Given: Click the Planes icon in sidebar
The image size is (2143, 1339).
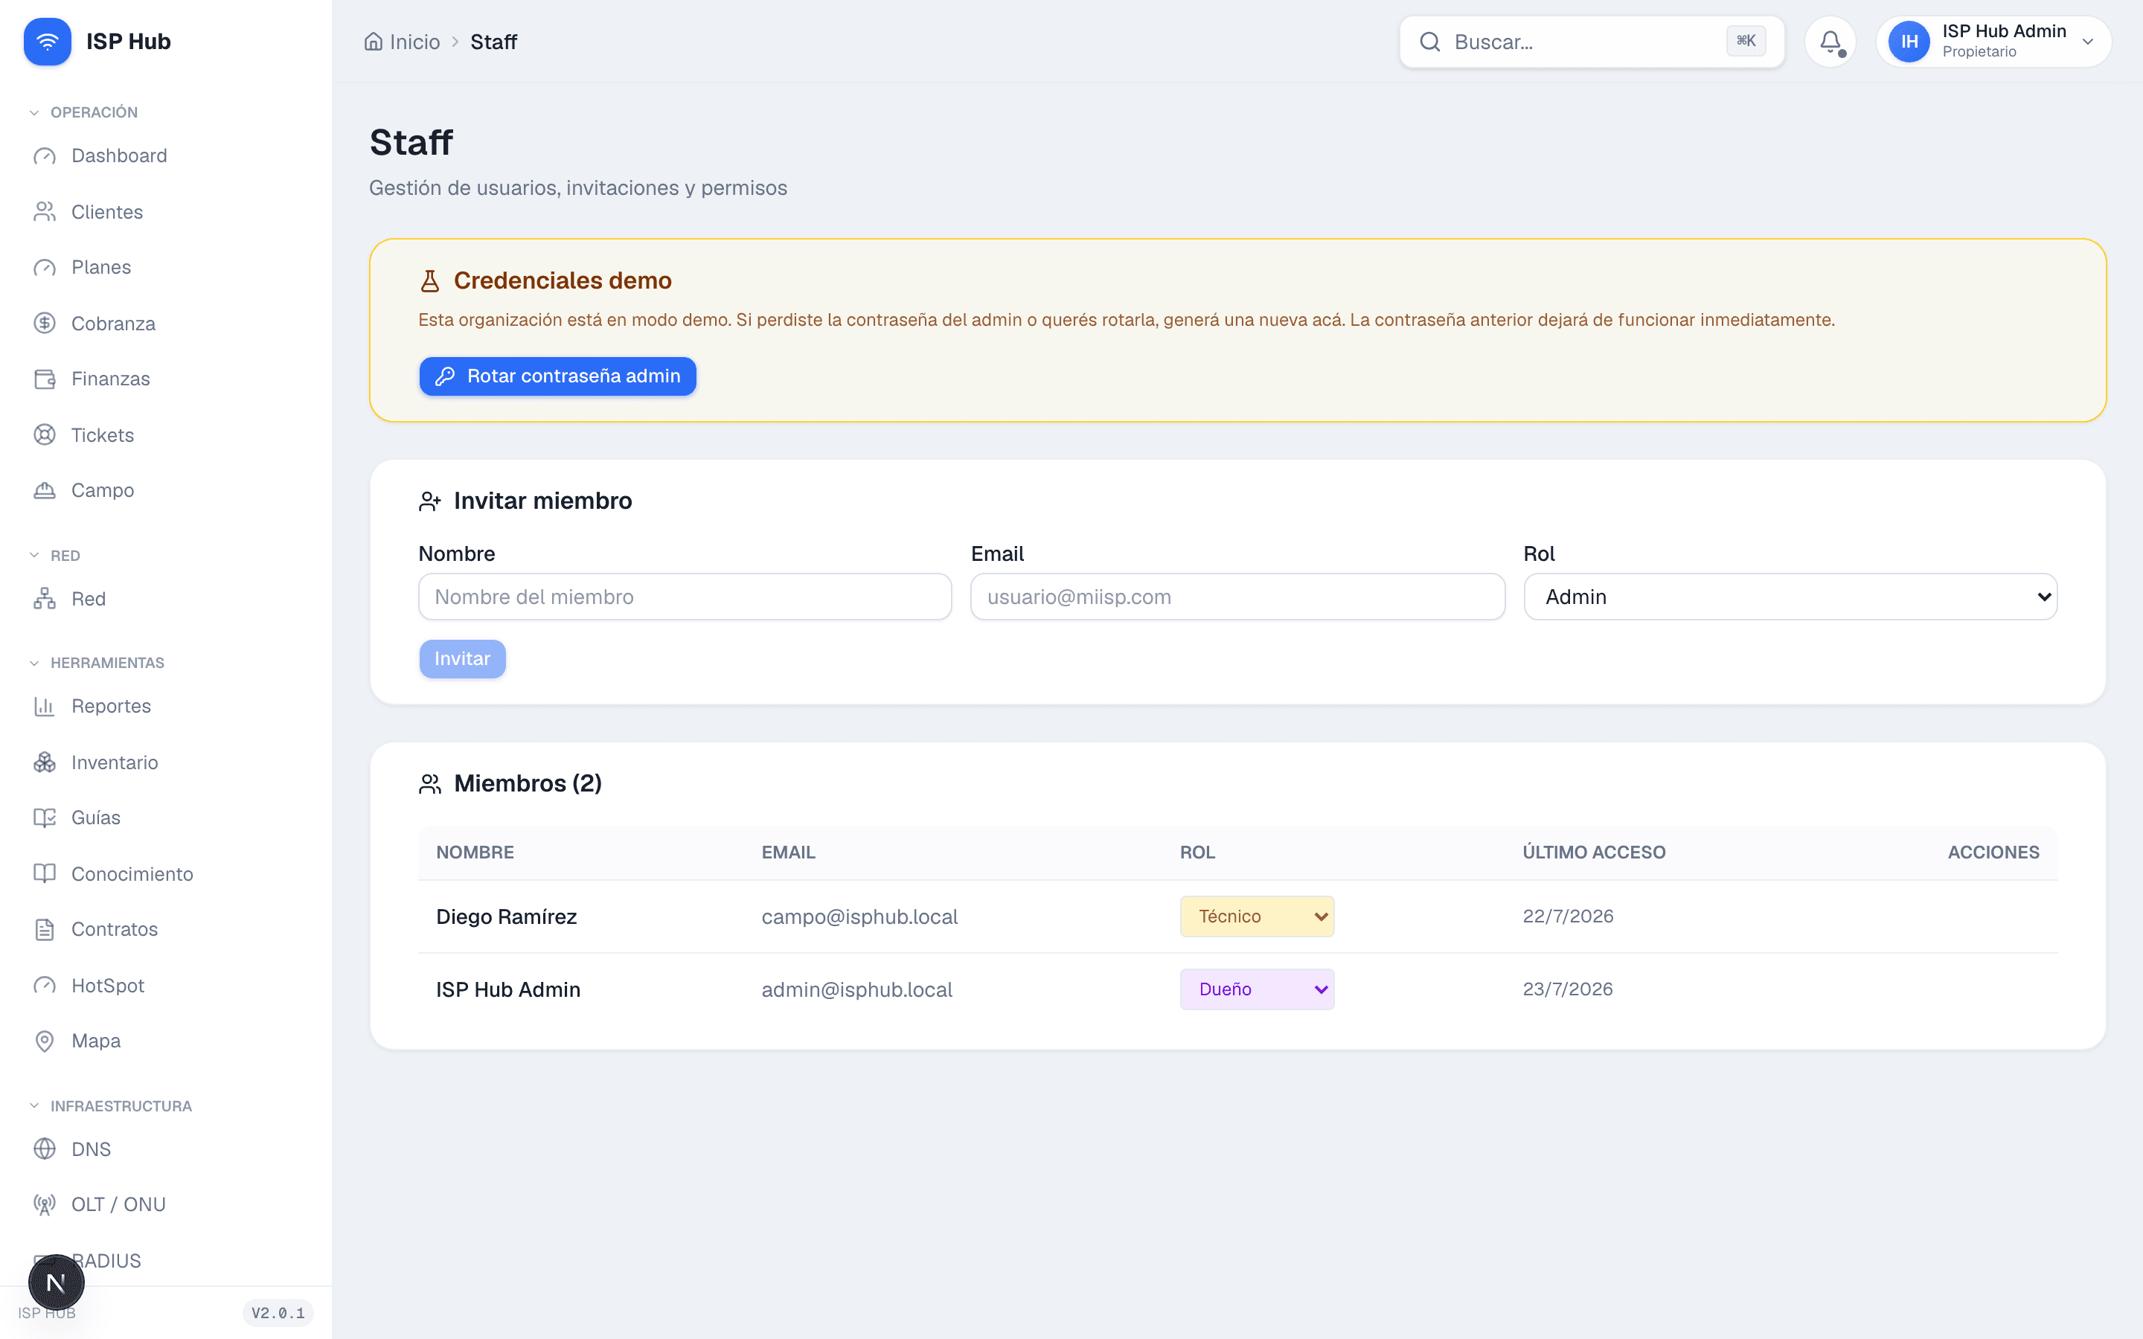Looking at the screenshot, I should click(45, 268).
